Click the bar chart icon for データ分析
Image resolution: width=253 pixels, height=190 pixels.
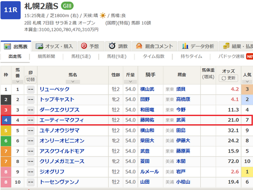click(185, 46)
